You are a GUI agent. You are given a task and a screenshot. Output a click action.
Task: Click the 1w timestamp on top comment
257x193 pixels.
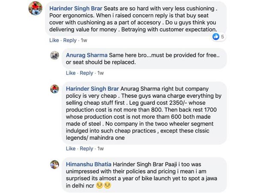point(84,40)
